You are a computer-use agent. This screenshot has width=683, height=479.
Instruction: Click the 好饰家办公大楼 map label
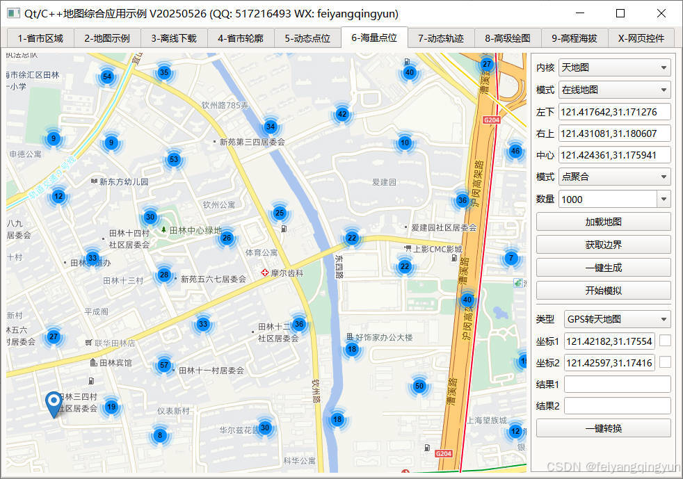coord(384,337)
